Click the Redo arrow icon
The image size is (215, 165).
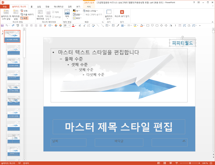click(x=13, y=26)
